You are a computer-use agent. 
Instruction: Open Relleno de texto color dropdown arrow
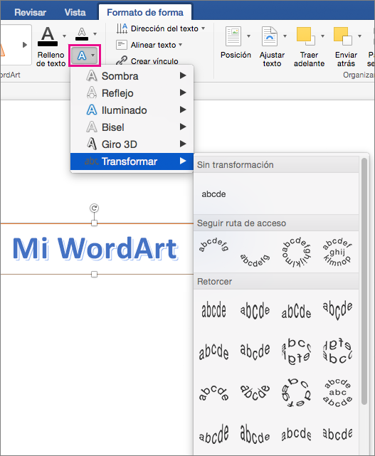(x=64, y=36)
